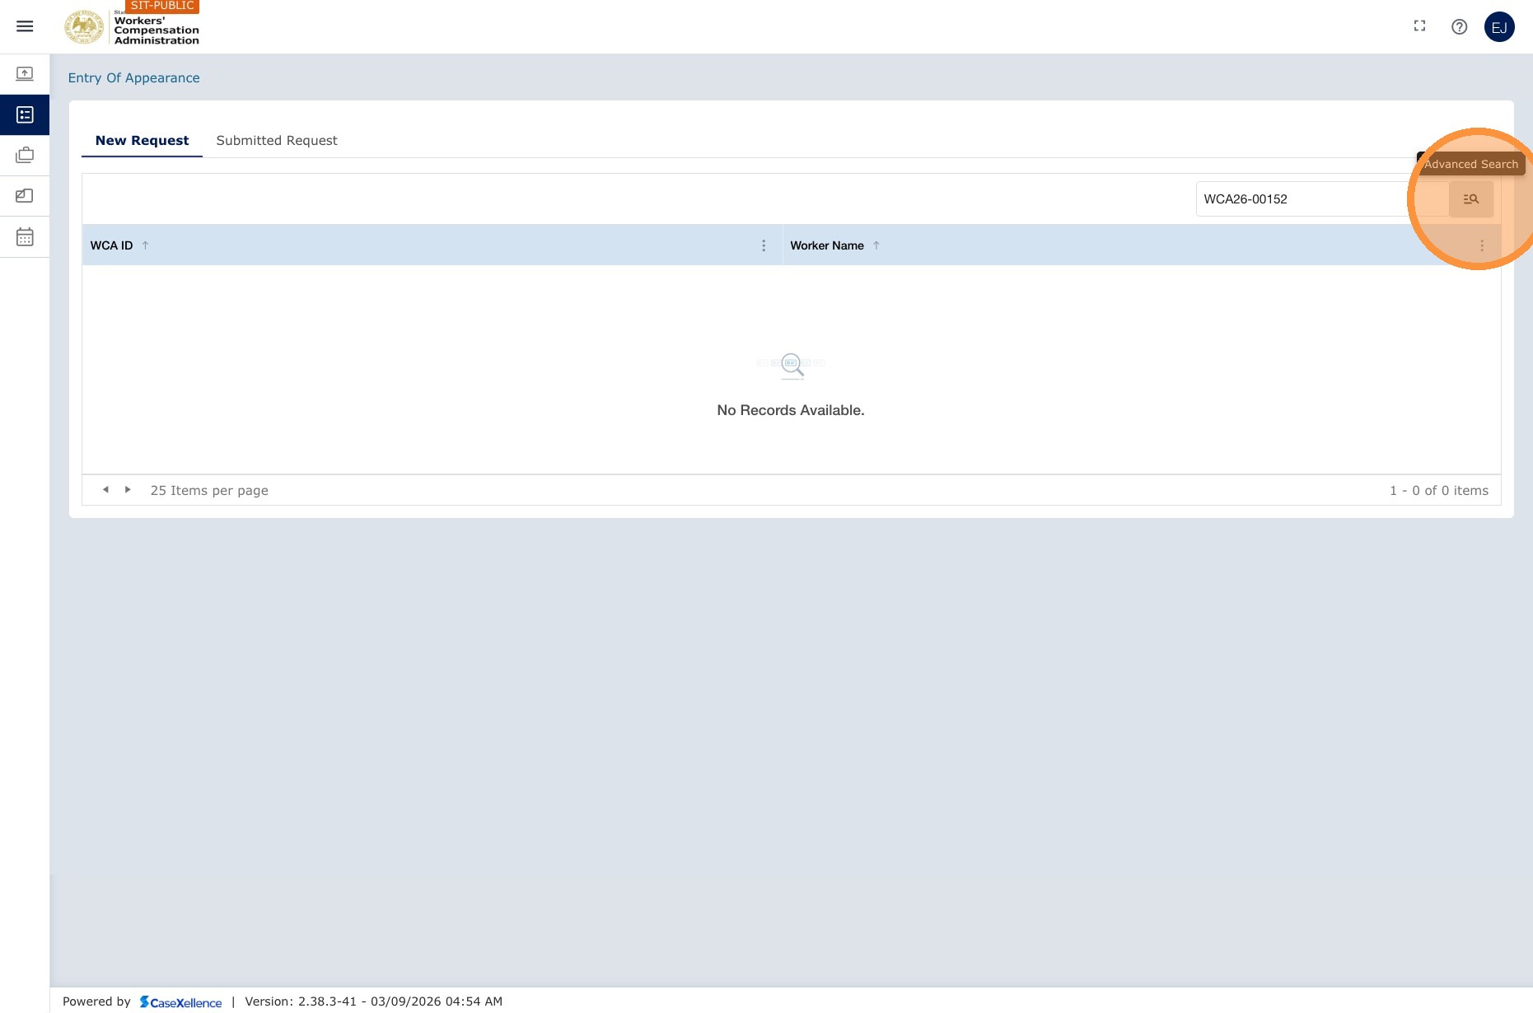Click the 'No Records Available.' message
The height and width of the screenshot is (1013, 1533).
pyautogui.click(x=791, y=410)
